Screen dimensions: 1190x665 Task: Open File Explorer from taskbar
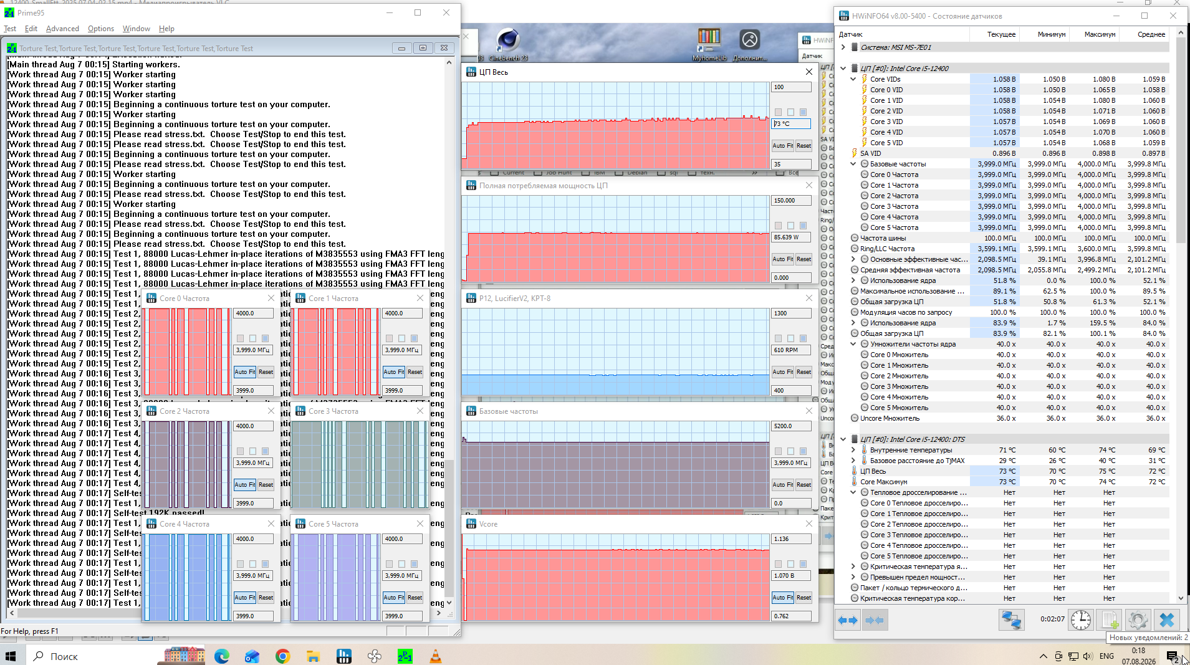(x=313, y=656)
